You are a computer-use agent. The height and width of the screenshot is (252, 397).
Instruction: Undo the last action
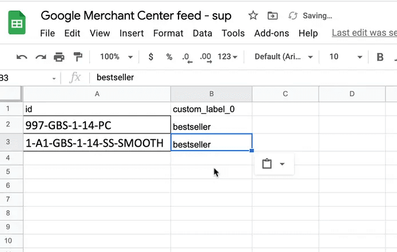[22, 57]
